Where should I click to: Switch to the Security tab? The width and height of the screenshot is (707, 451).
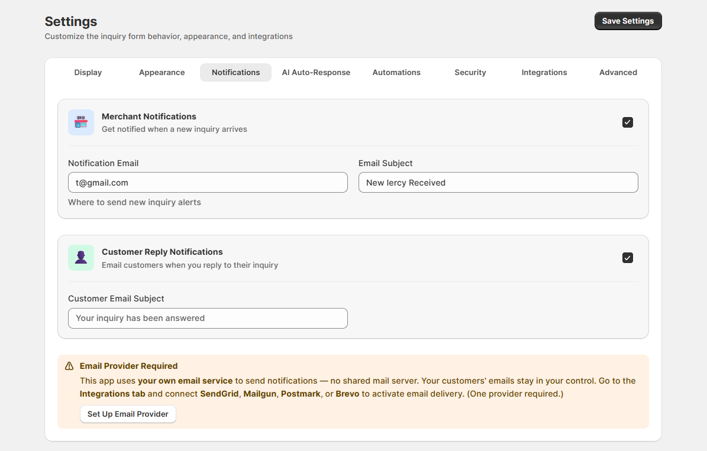[x=470, y=72]
